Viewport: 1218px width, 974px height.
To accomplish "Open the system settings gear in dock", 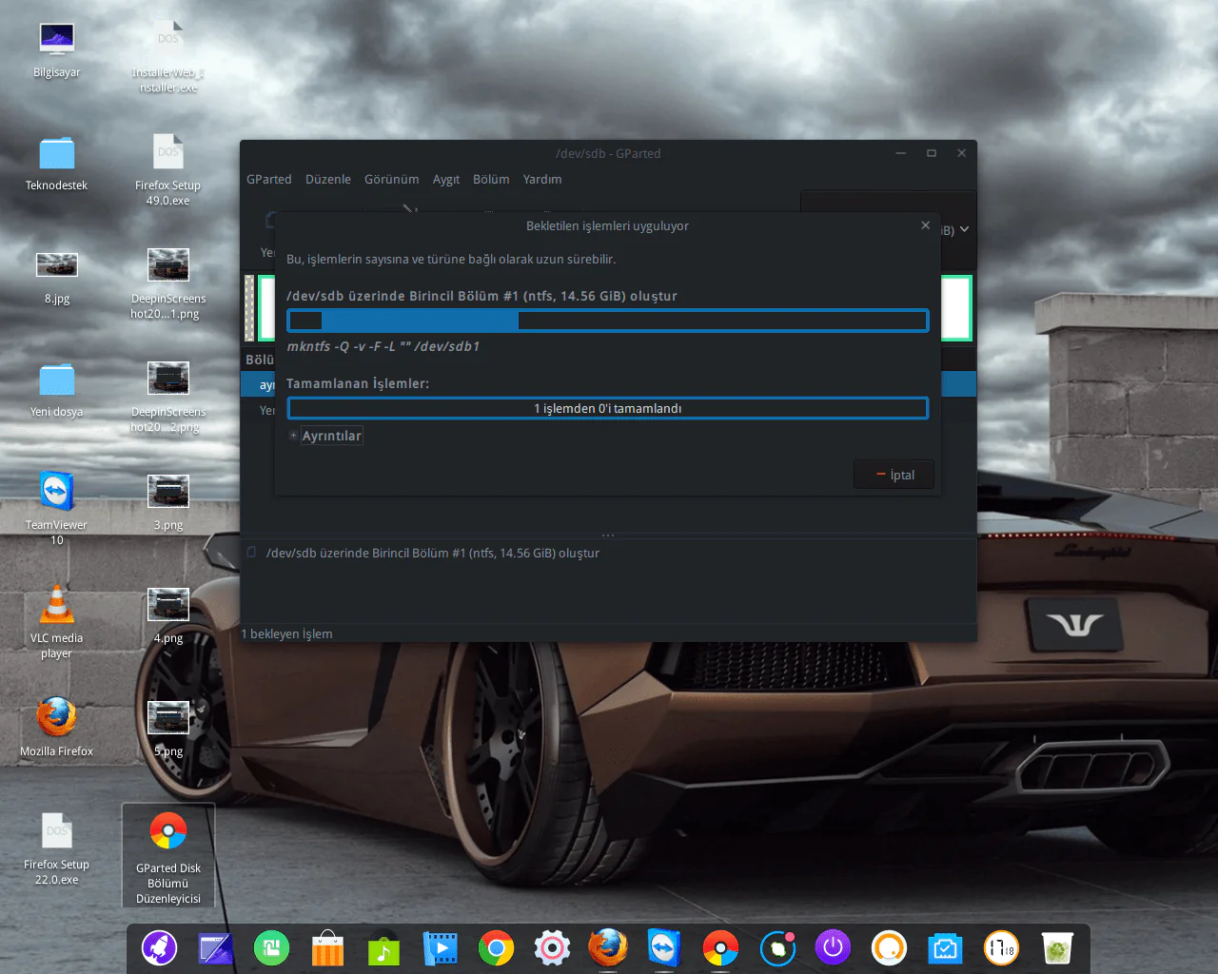I will point(552,948).
